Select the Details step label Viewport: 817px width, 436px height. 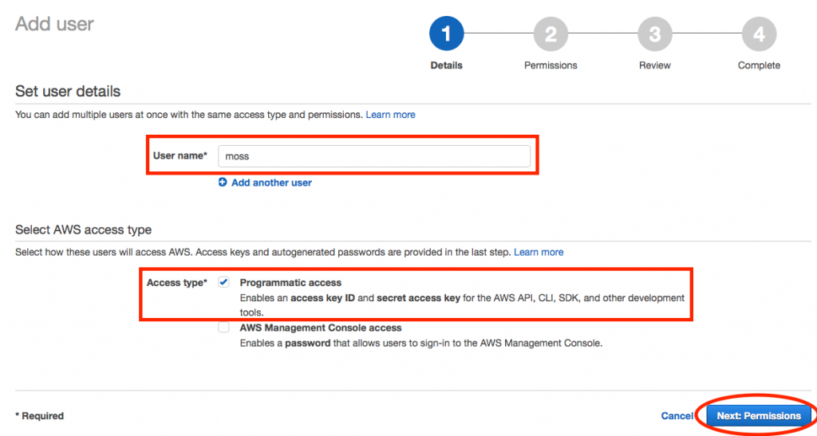[x=446, y=65]
